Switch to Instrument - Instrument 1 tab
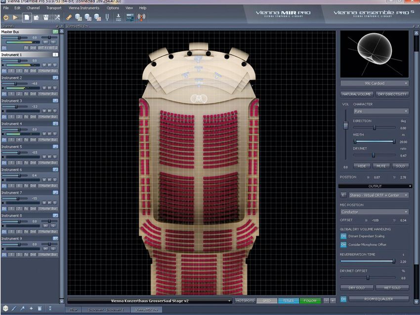 (106, 310)
